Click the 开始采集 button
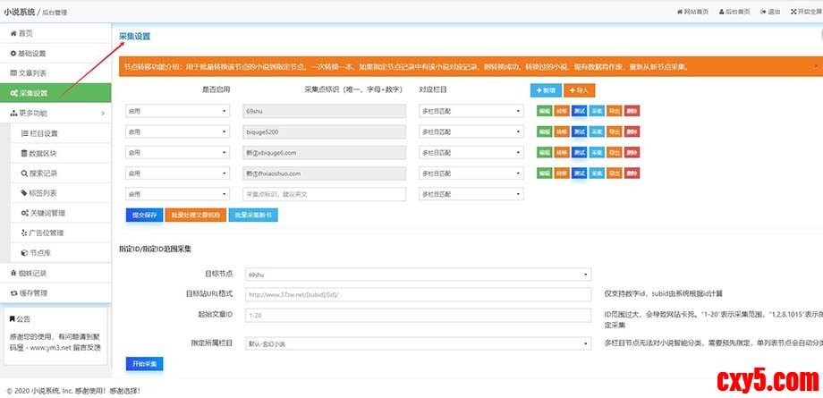 tap(144, 364)
